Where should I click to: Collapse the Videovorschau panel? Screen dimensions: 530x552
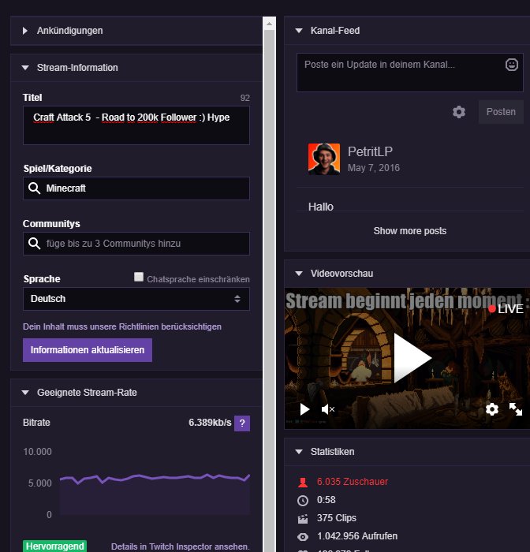coord(299,274)
